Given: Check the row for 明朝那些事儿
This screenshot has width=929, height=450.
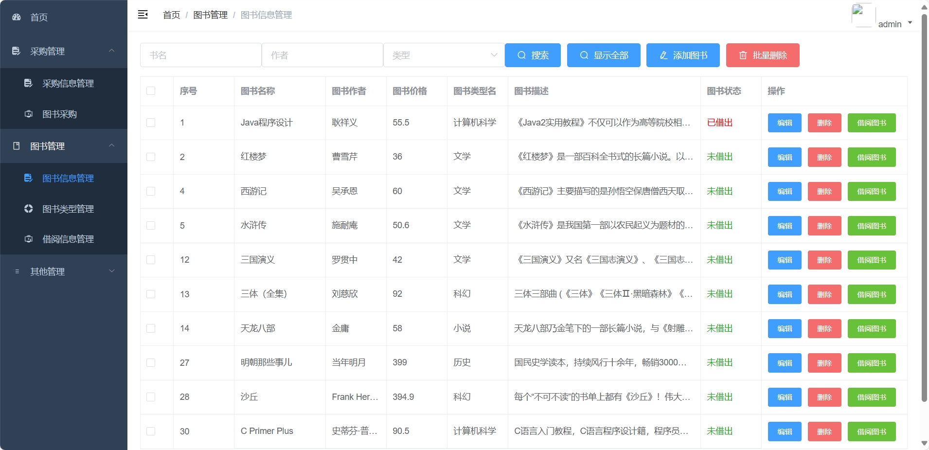Looking at the screenshot, I should pyautogui.click(x=151, y=363).
